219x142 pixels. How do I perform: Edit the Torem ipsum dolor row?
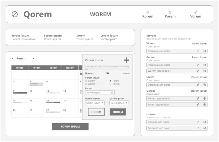coord(198,104)
